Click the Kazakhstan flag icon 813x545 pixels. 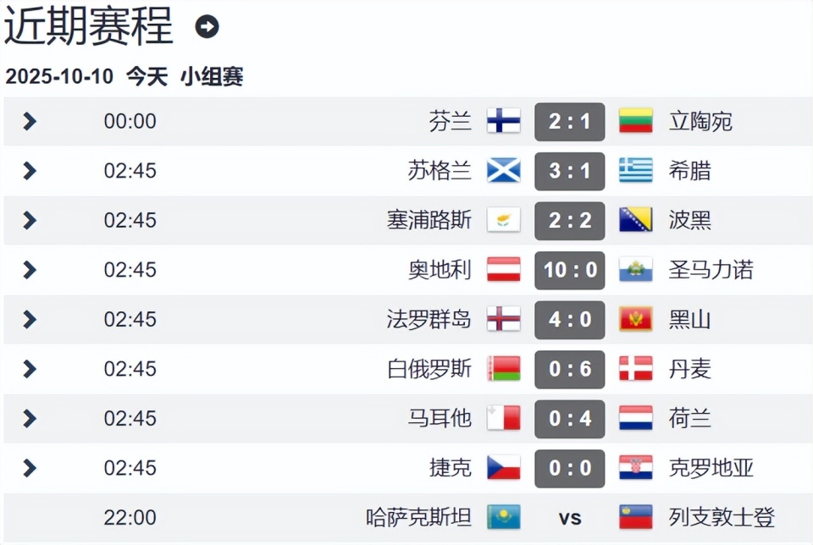click(503, 517)
